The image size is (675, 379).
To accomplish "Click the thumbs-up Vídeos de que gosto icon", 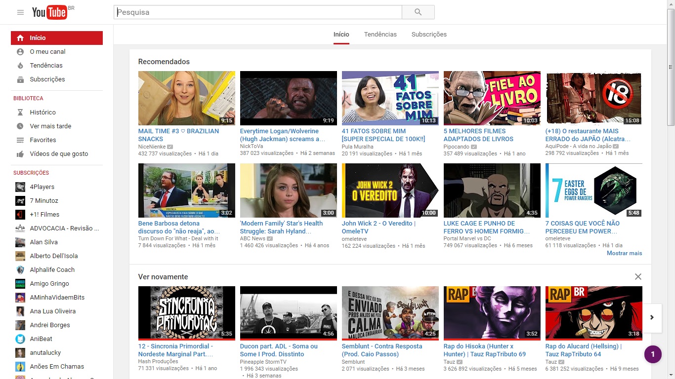I will (20, 154).
